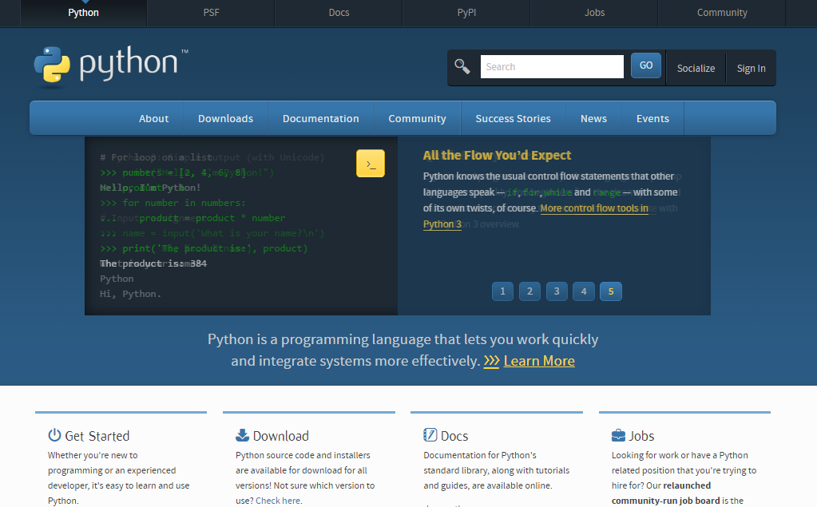The width and height of the screenshot is (817, 507).
Task: Open the PyPI tab in the top bar
Action: click(x=466, y=13)
